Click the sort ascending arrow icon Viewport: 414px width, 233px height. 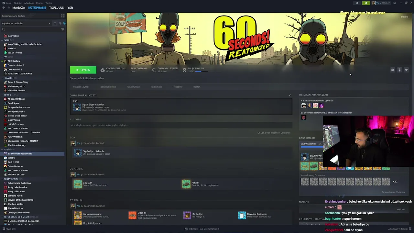[x=55, y=23]
